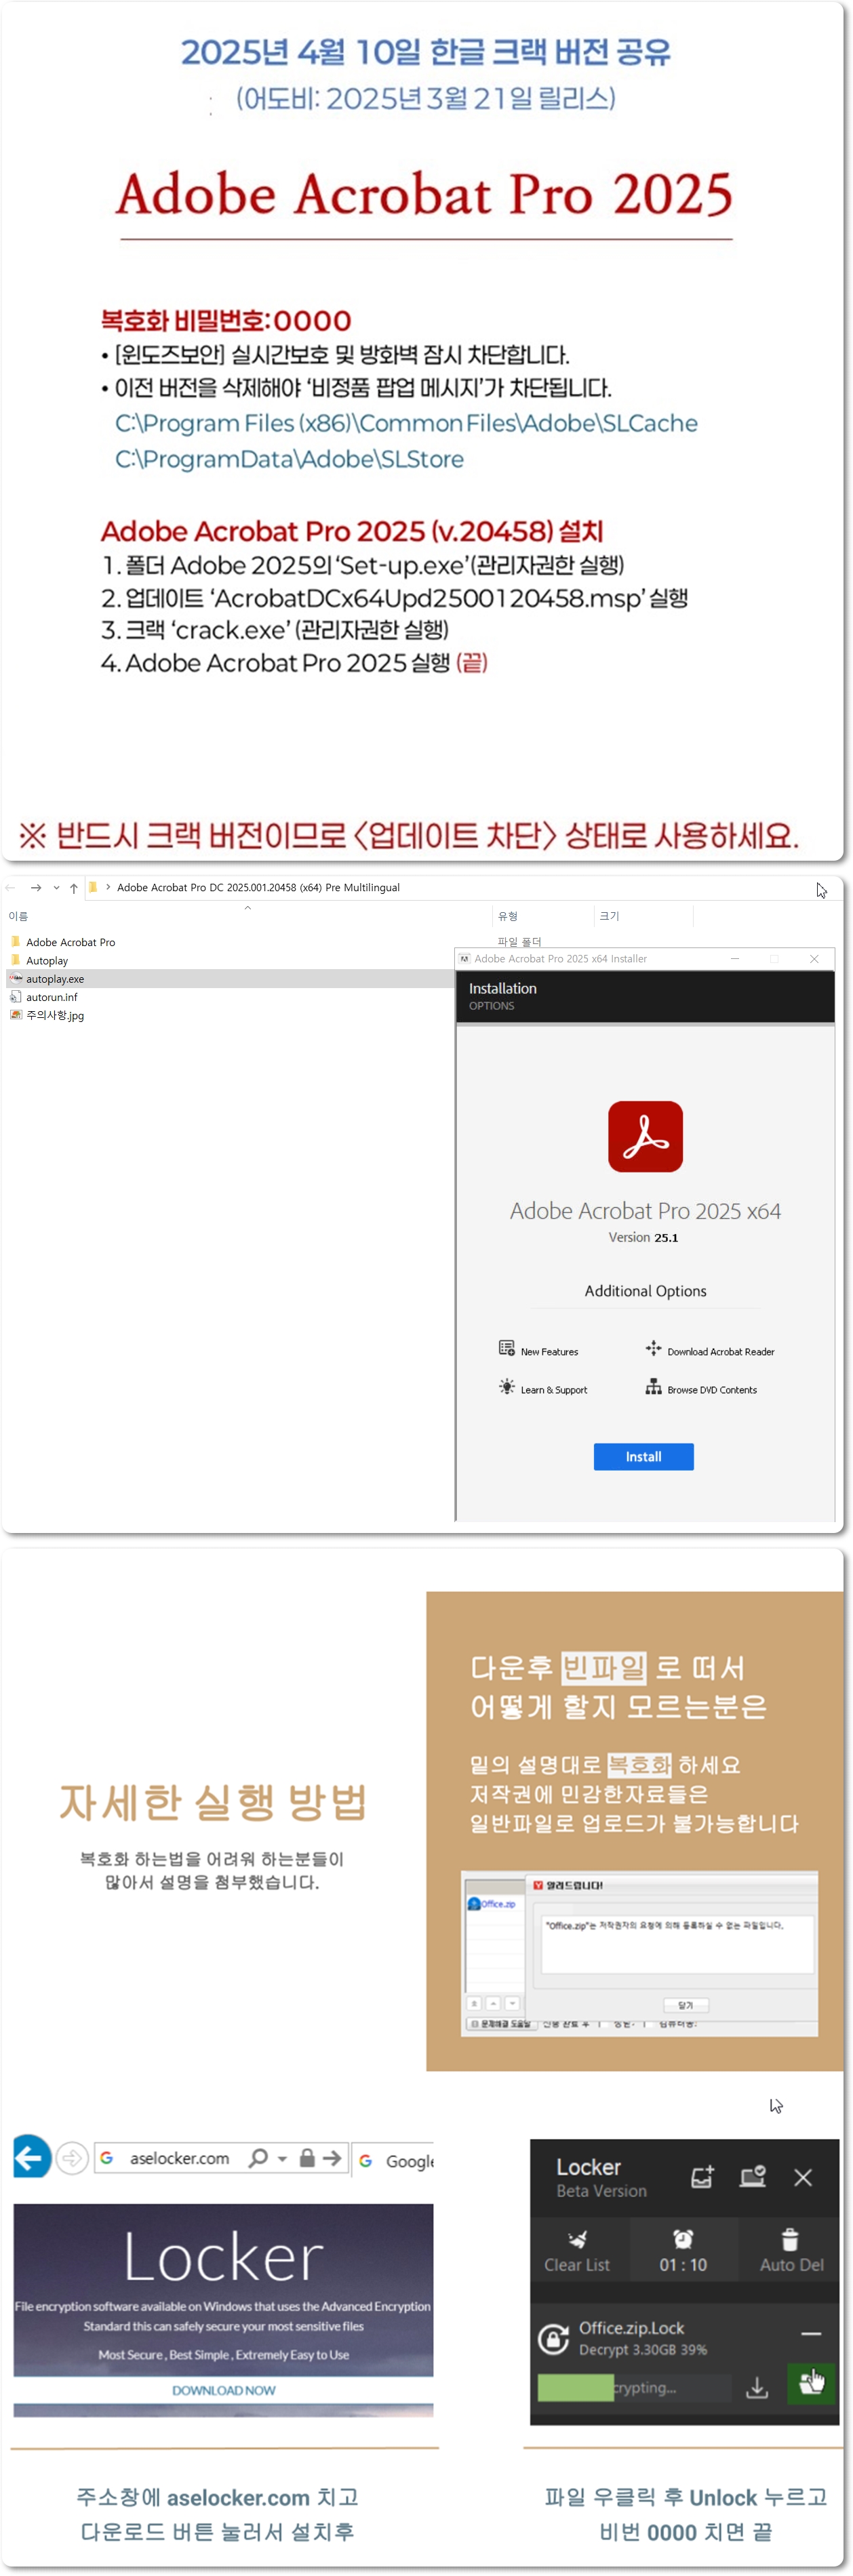This screenshot has height=2576, width=853.
Task: Click the Auto Del trash button
Action: pyautogui.click(x=791, y=2249)
